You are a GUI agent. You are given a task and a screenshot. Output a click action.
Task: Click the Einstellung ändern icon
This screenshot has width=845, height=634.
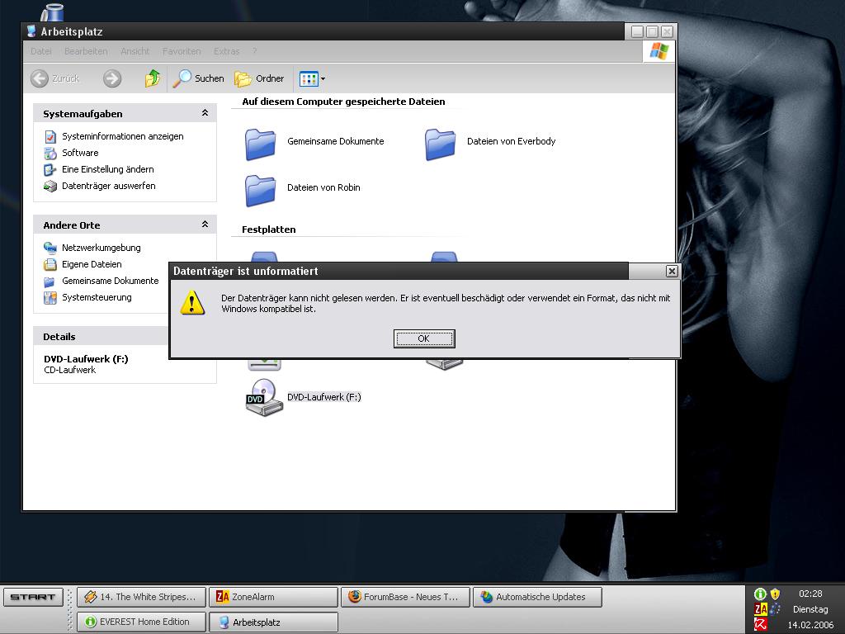[x=50, y=170]
